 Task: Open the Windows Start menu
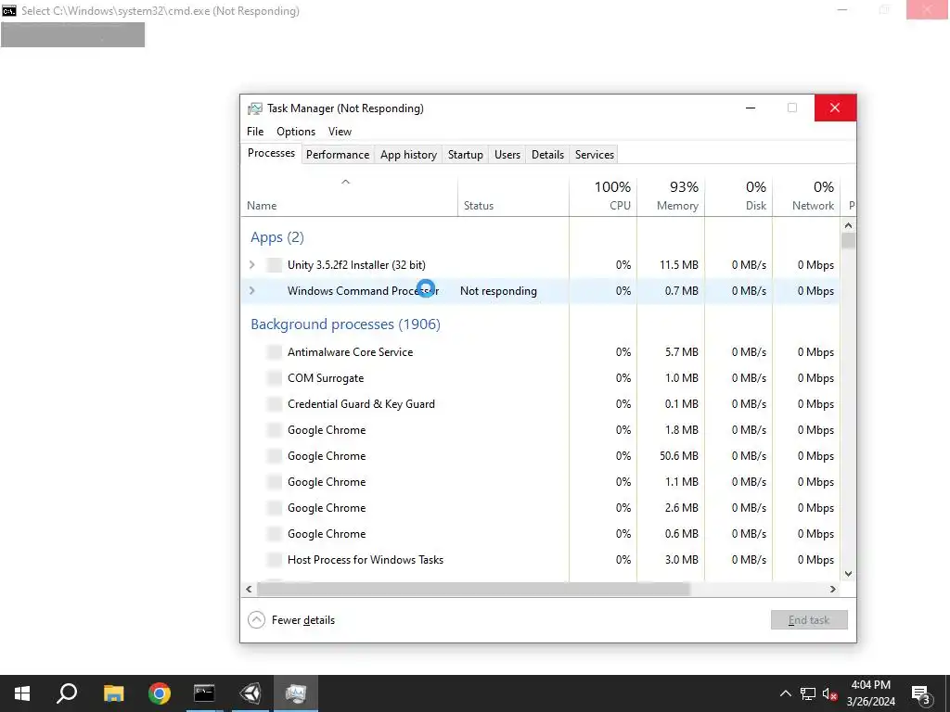click(x=22, y=693)
